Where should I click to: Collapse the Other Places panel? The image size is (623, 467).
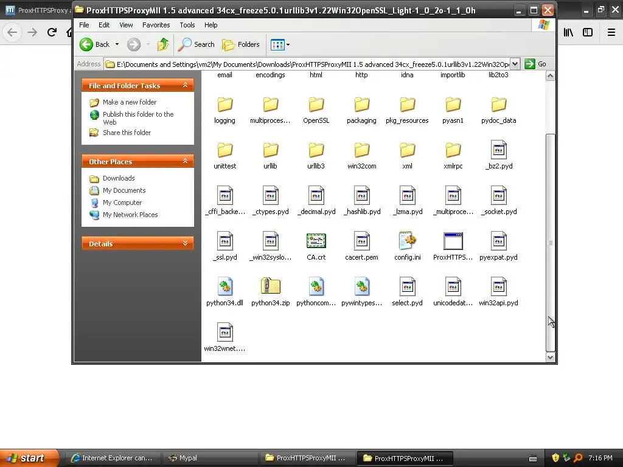185,161
